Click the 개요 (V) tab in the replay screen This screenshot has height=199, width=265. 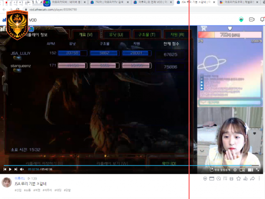click(86, 34)
